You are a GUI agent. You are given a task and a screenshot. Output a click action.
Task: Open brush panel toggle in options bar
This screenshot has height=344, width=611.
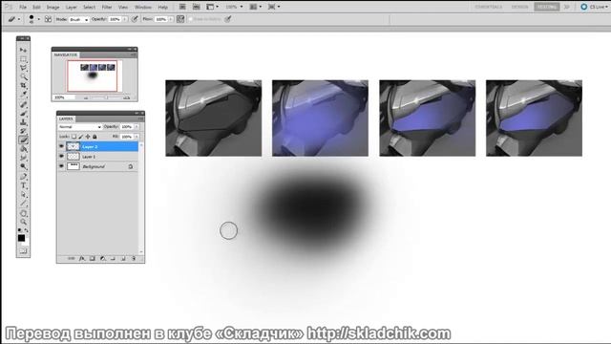coord(49,19)
